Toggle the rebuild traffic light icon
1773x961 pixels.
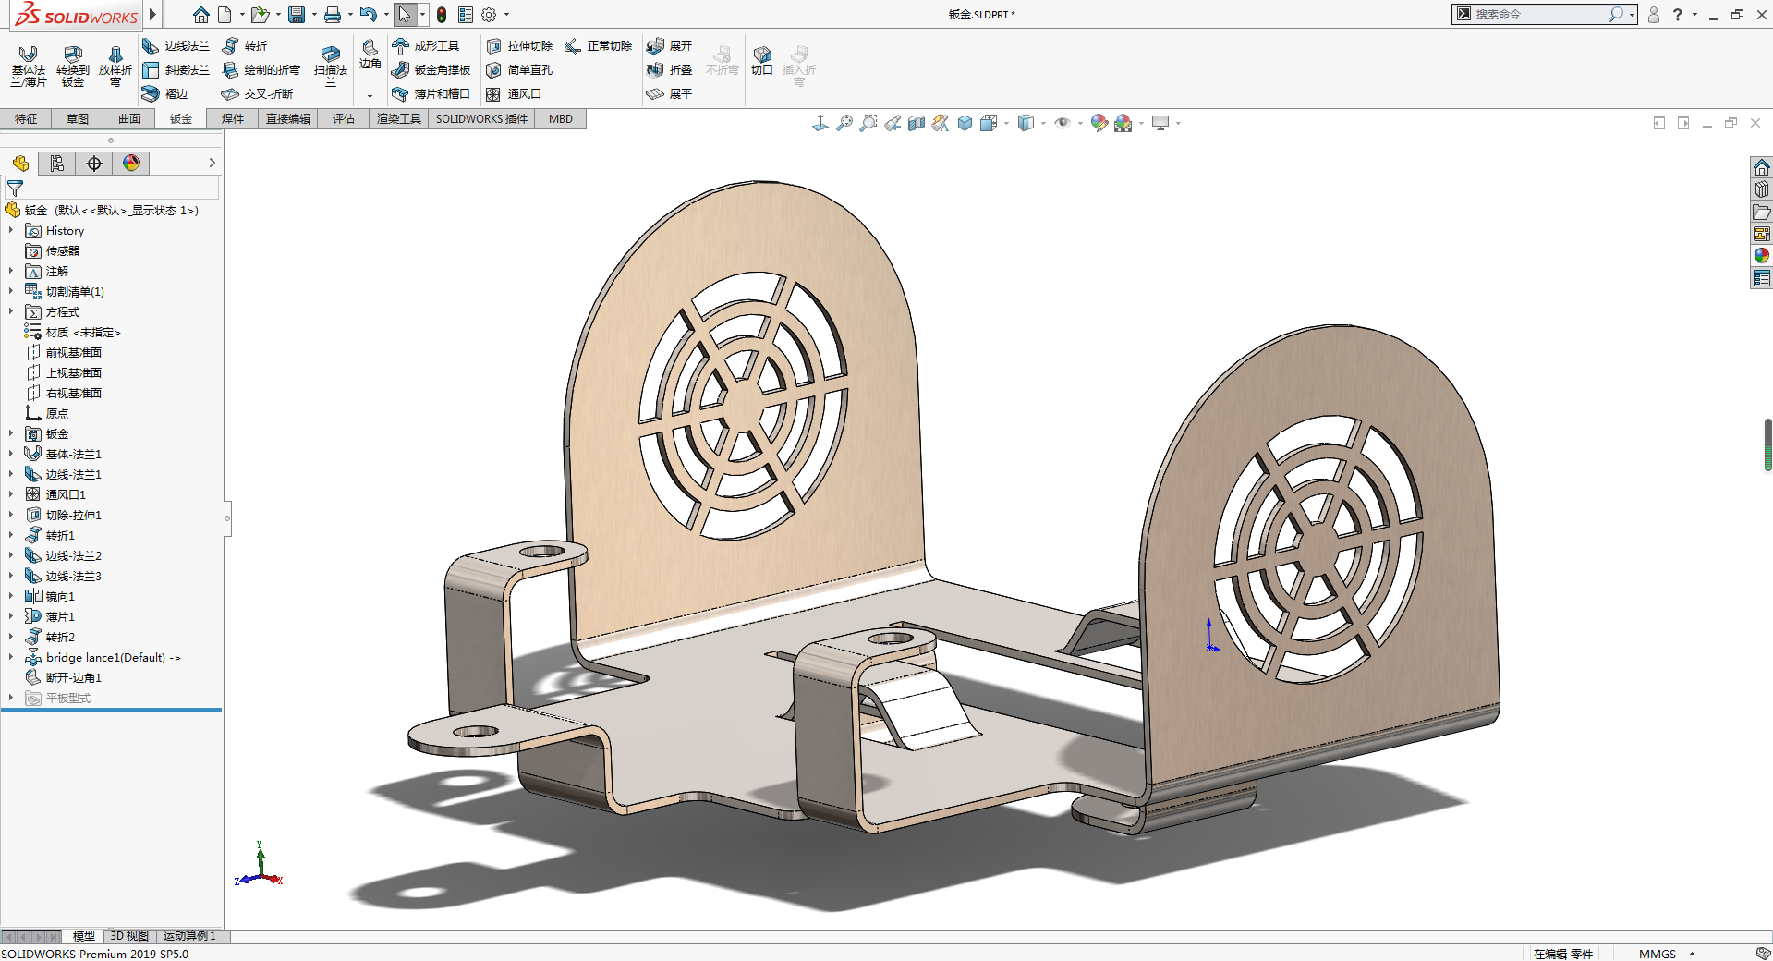coord(442,15)
